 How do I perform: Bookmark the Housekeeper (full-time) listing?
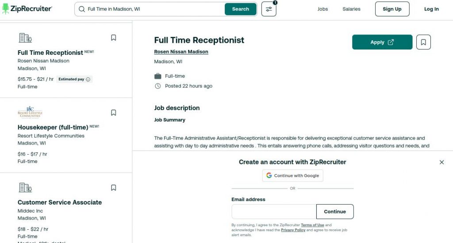click(114, 113)
